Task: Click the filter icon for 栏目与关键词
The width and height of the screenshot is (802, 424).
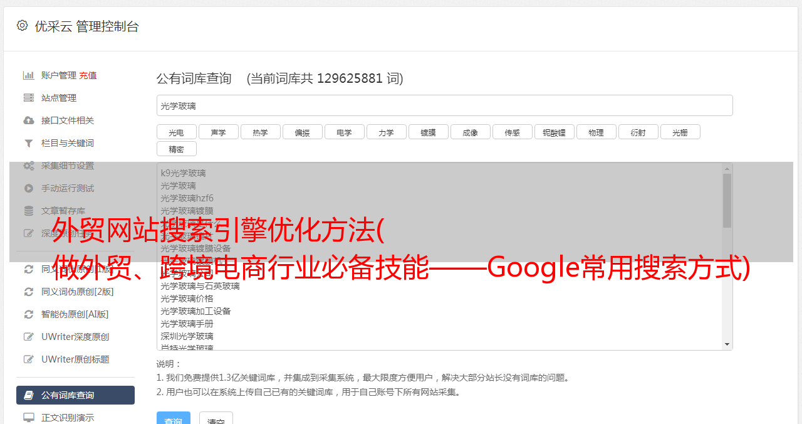Action: [x=29, y=143]
